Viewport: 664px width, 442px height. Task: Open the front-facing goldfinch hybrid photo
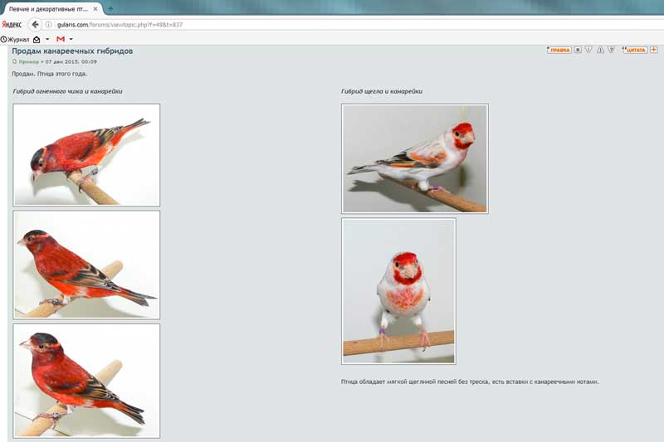pos(398,290)
